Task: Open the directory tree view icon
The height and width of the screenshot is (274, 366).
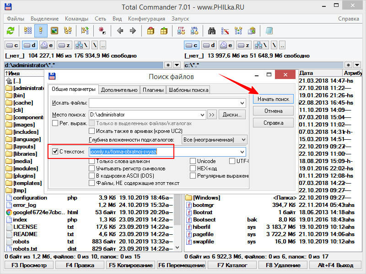Action: click(68, 31)
